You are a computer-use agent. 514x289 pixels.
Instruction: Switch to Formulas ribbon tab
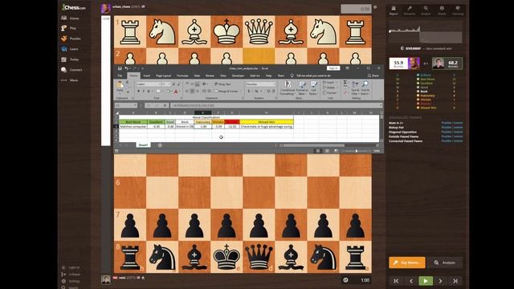tap(182, 75)
